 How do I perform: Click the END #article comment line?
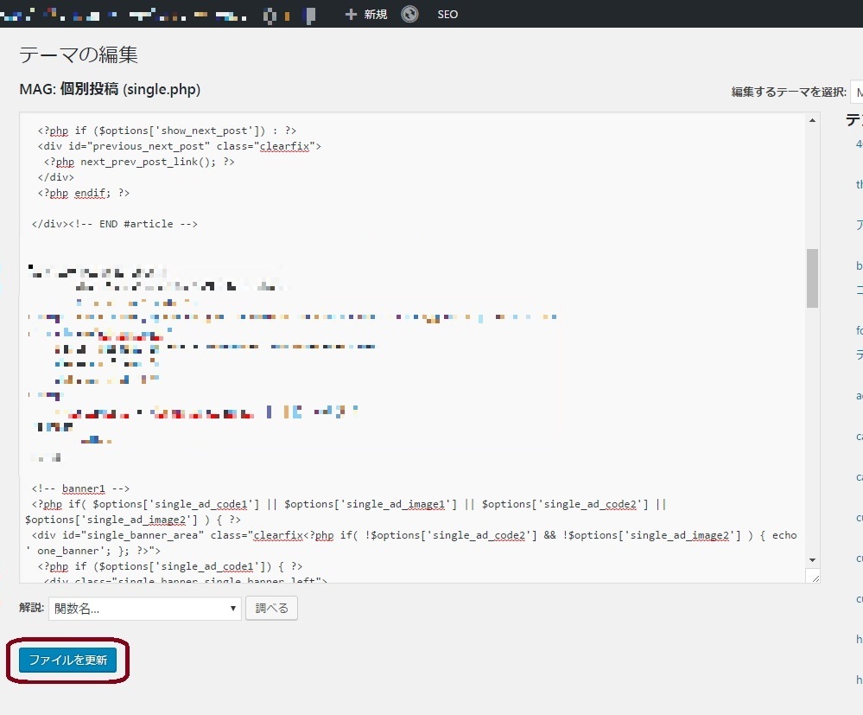click(x=115, y=224)
